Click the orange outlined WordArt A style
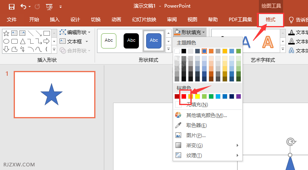The width and height of the screenshot is (308, 170). (x=269, y=40)
